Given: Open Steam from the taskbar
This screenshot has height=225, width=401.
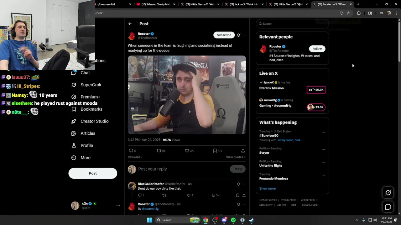Looking at the screenshot, I should pos(251,220).
